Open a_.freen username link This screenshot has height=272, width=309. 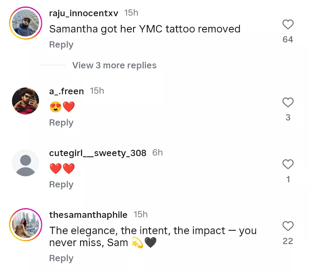coord(67,91)
